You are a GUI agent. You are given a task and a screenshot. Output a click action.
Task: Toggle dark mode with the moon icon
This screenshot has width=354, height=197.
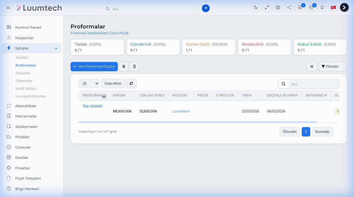click(256, 7)
